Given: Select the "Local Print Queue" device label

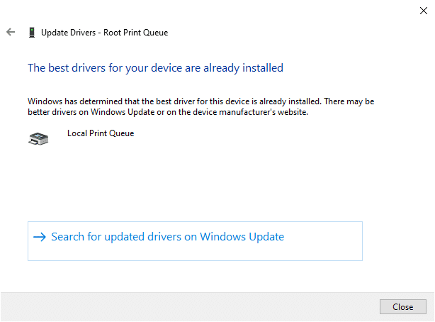Looking at the screenshot, I should tap(101, 133).
